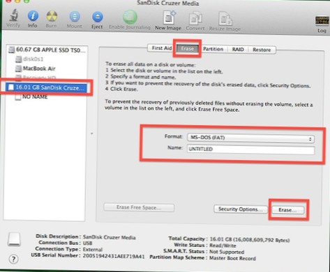The width and height of the screenshot is (330, 272).
Task: Click the disk icon beside Disk Description
Action: coord(14,239)
